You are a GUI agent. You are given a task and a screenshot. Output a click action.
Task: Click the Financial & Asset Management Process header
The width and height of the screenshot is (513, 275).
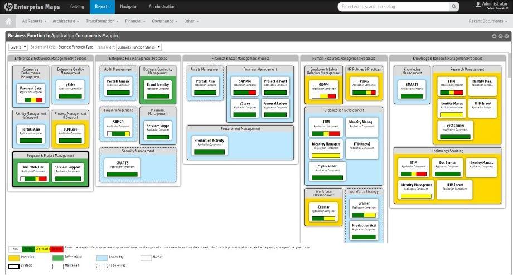[x=240, y=58]
